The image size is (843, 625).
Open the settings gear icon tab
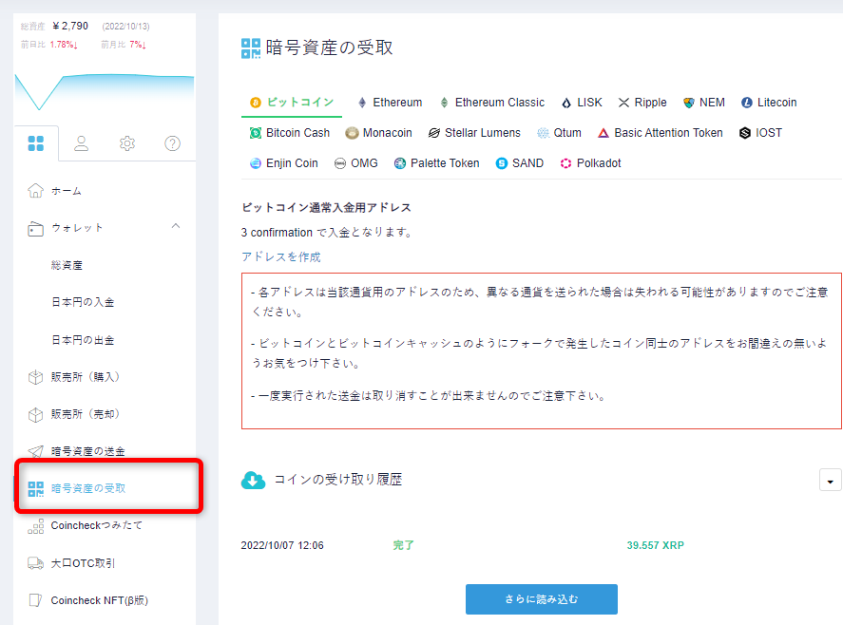point(127,143)
